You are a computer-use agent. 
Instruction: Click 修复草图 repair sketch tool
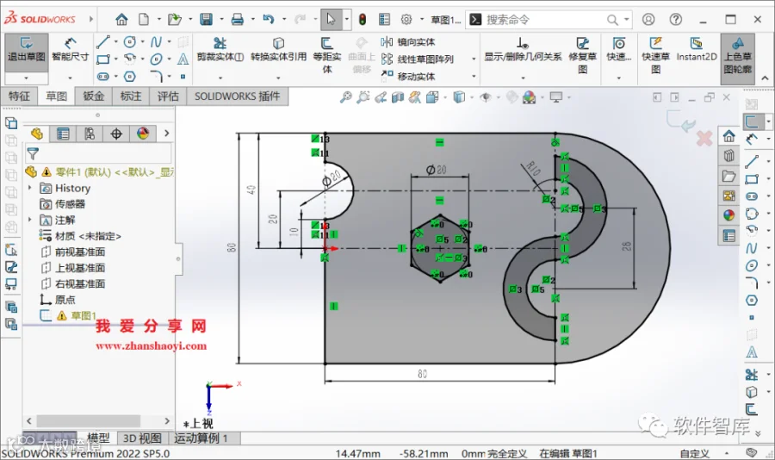583,55
